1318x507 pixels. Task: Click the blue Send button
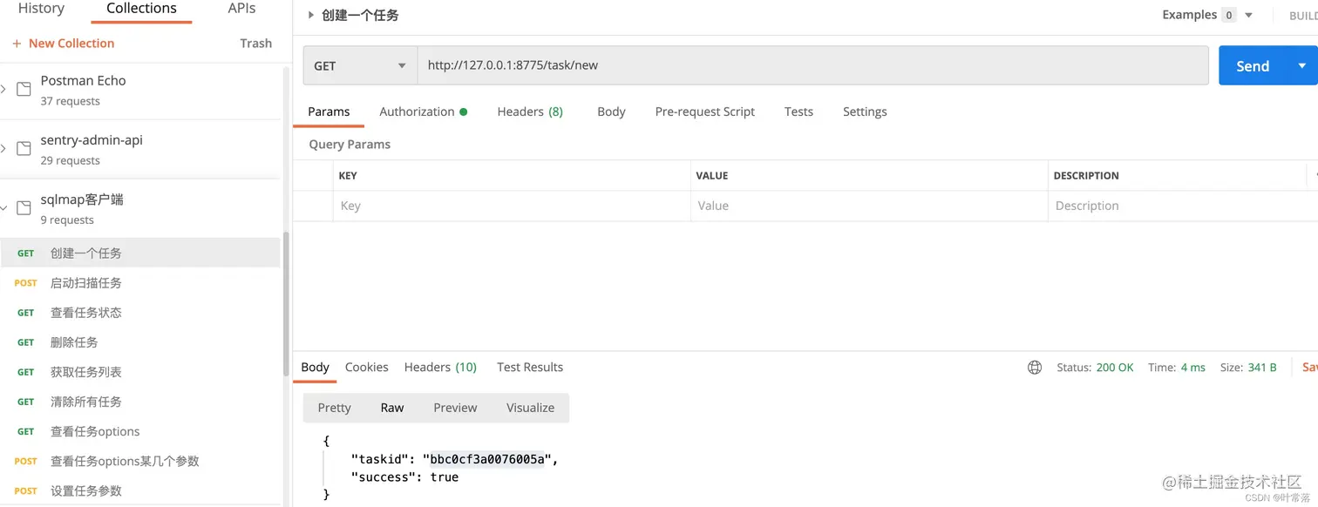pos(1253,65)
